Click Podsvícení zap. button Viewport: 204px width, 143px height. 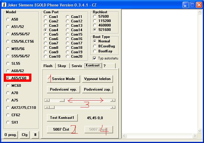coord(97,89)
